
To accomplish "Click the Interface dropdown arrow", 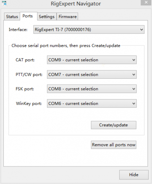I will click(x=141, y=30).
